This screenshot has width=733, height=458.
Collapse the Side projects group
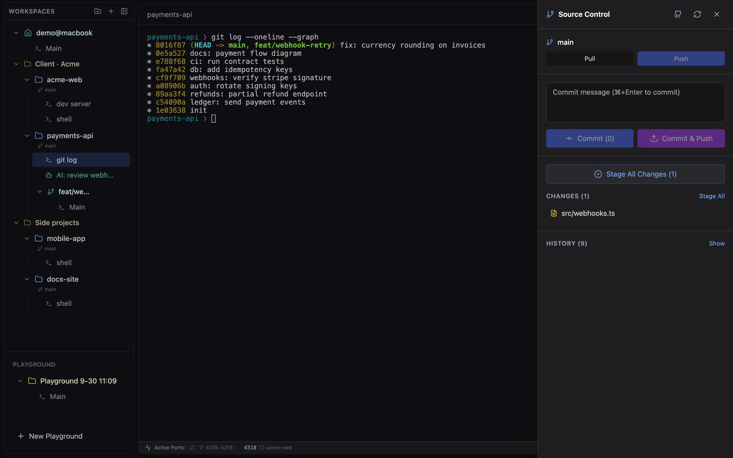[x=16, y=223]
